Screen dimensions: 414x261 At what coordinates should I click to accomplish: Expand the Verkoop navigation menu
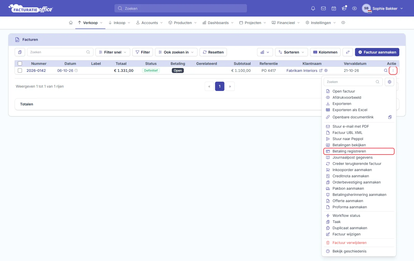pos(90,23)
